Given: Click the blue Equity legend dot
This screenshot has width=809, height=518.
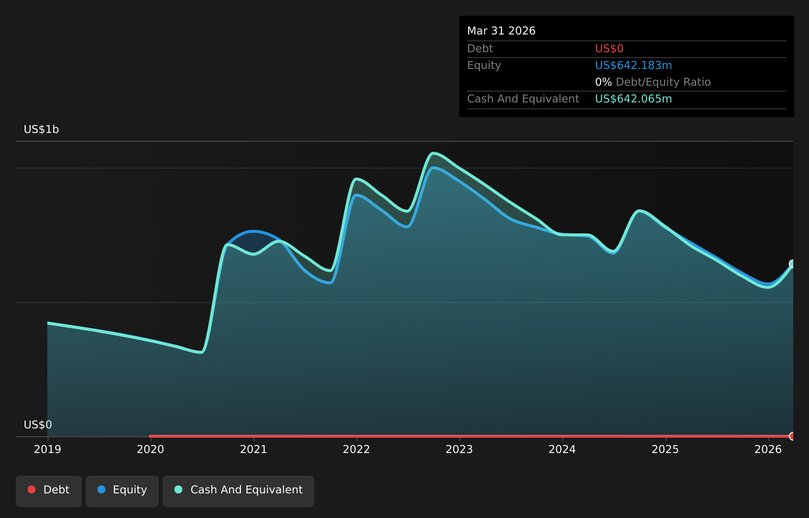Looking at the screenshot, I should 101,489.
